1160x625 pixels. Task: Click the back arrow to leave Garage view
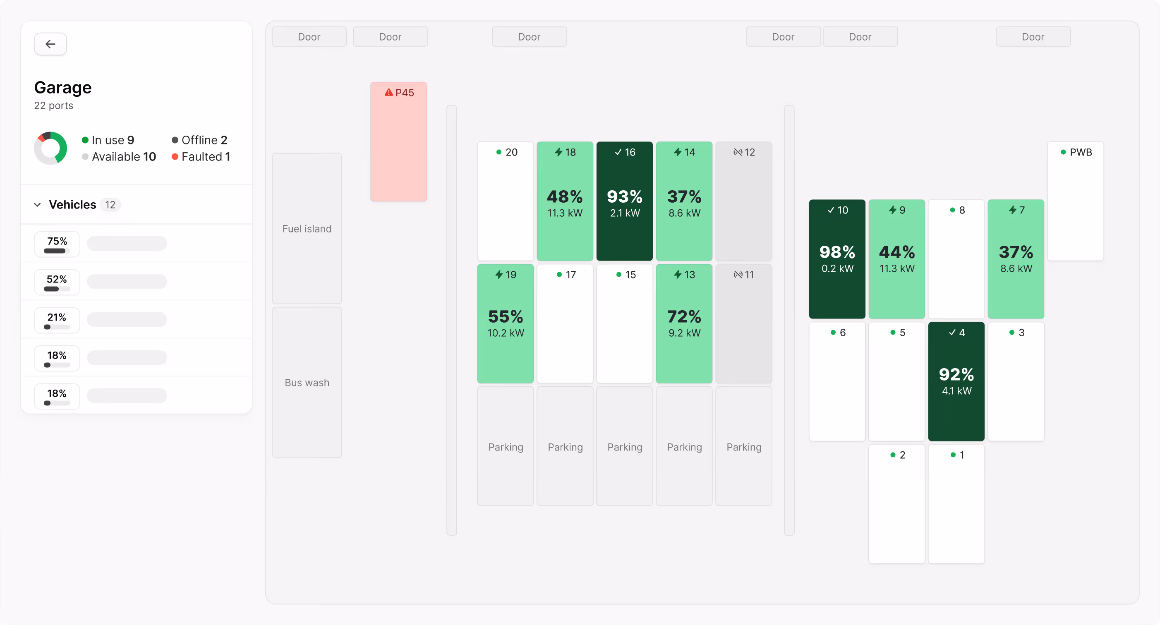[50, 44]
